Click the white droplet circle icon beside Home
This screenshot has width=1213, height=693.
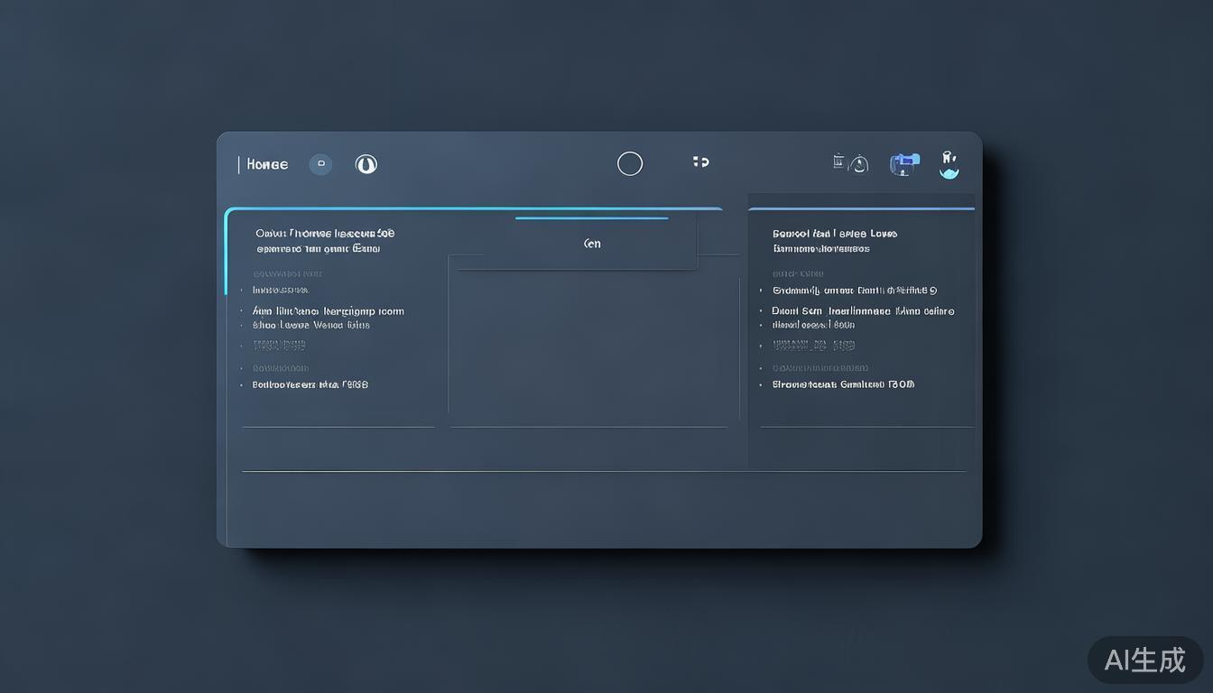tap(366, 164)
